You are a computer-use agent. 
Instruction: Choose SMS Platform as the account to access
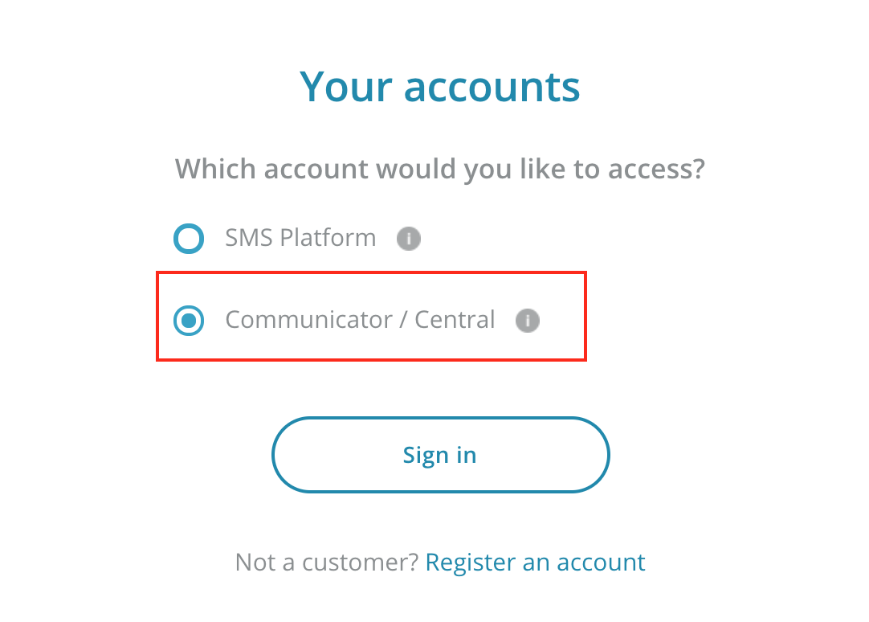pos(190,239)
